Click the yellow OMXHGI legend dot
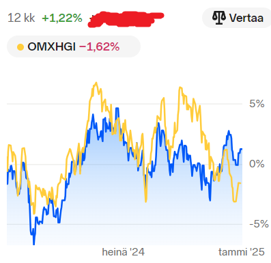Screen dimensions: 271x263 click(x=20, y=47)
